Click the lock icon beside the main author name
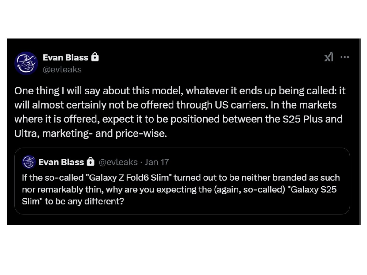This screenshot has height=275, width=367. pos(95,57)
